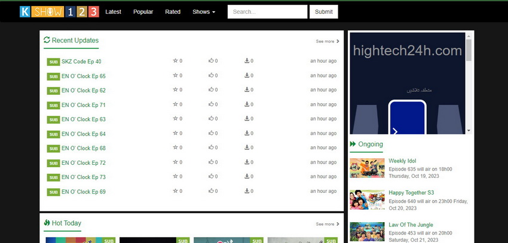The width and height of the screenshot is (508, 243).
Task: Expand the Shows dropdown menu
Action: (204, 11)
